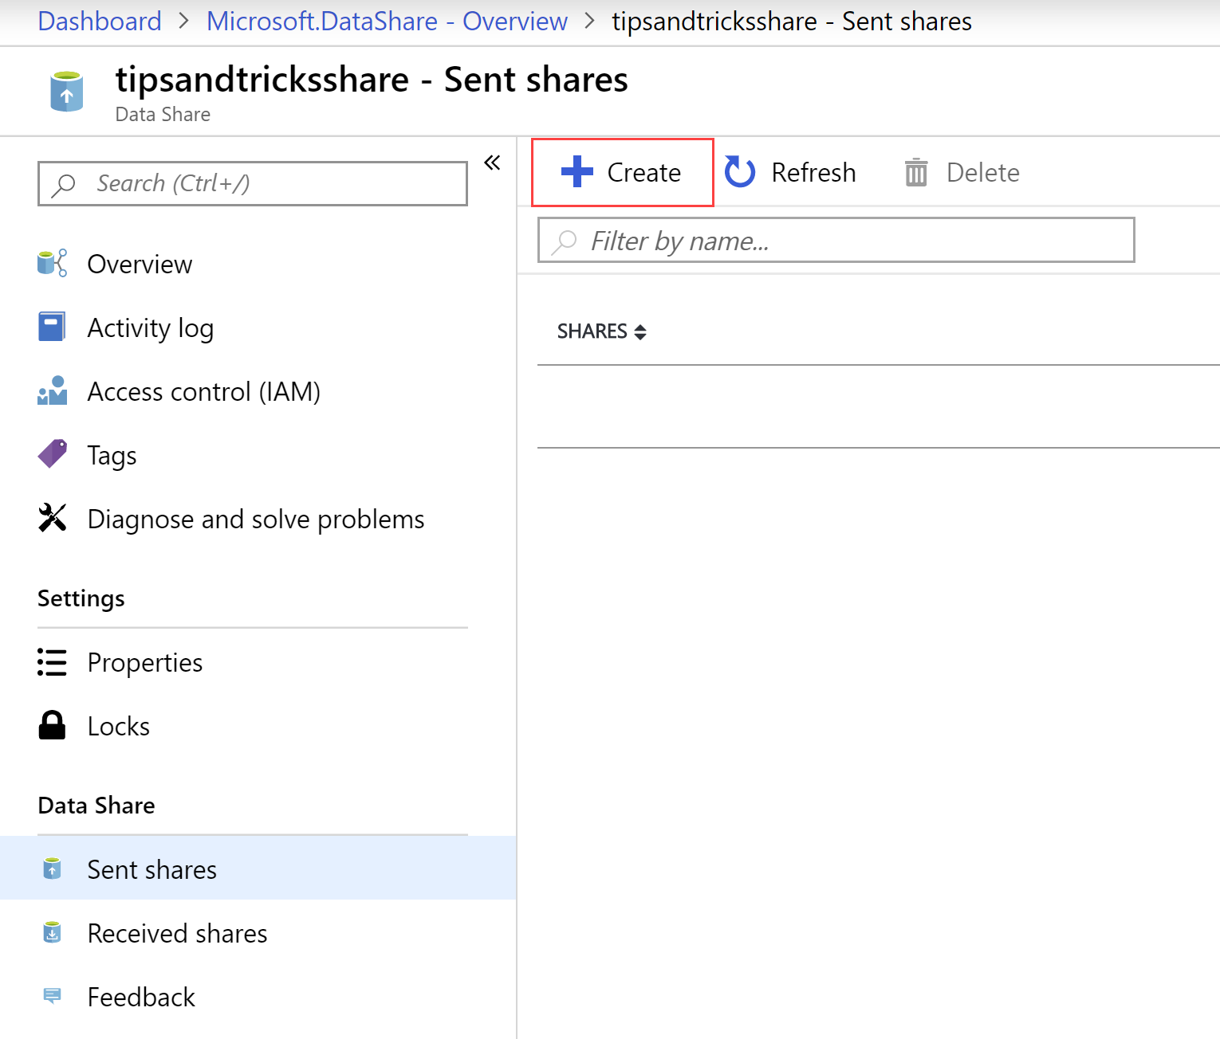Click the Delete trash can icon
This screenshot has height=1039, width=1220.
coord(916,172)
